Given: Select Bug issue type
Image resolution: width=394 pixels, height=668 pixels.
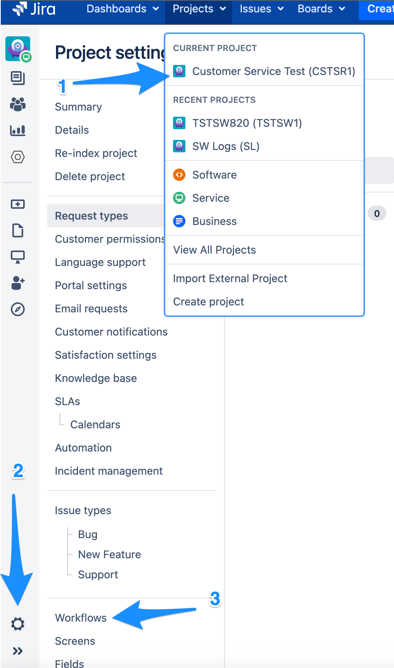Looking at the screenshot, I should click(88, 534).
